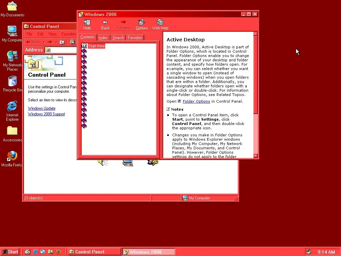341x256 pixels.
Task: Click the Control Panel Search toolbar icon
Action: [x=73, y=42]
